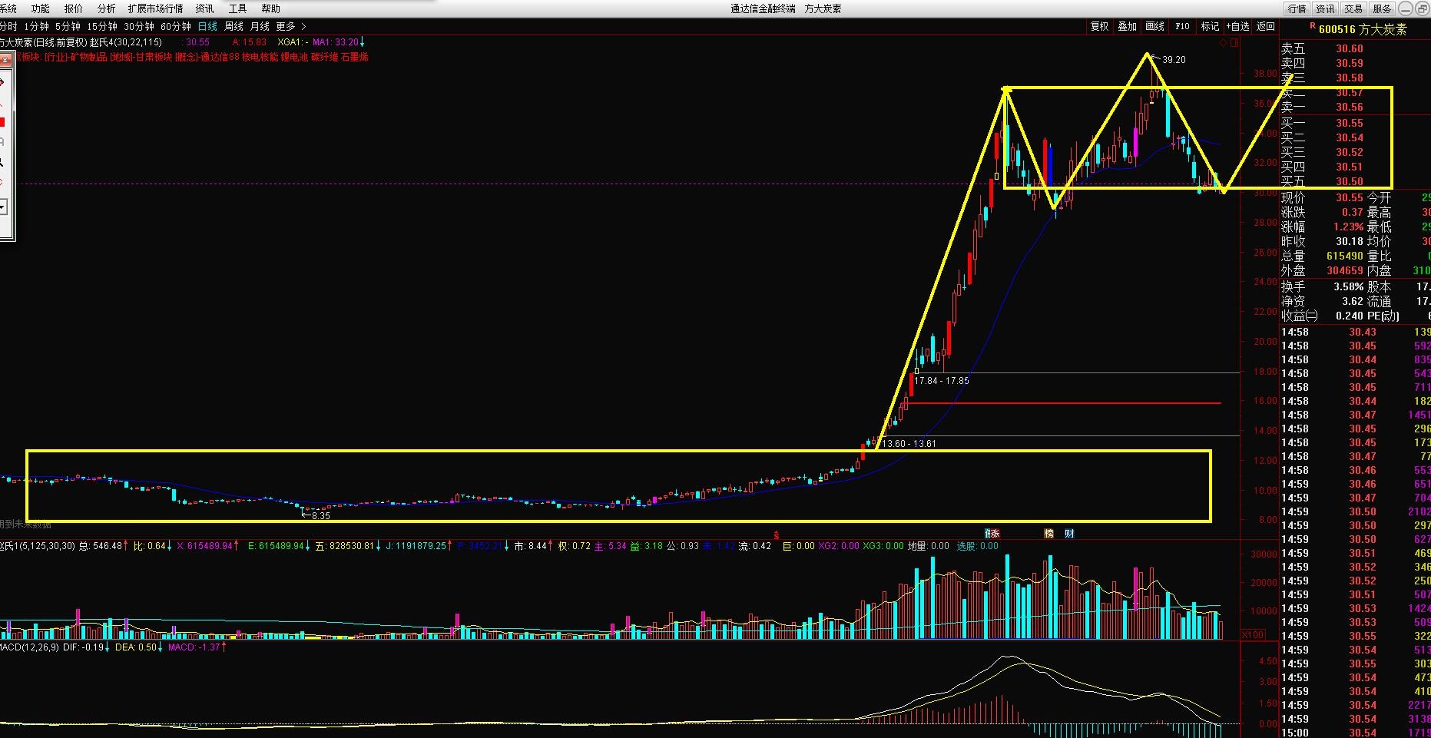Screen dimensions: 1431x738
Task: Open the dropdown arrow in drawing palette
Action: point(3,207)
